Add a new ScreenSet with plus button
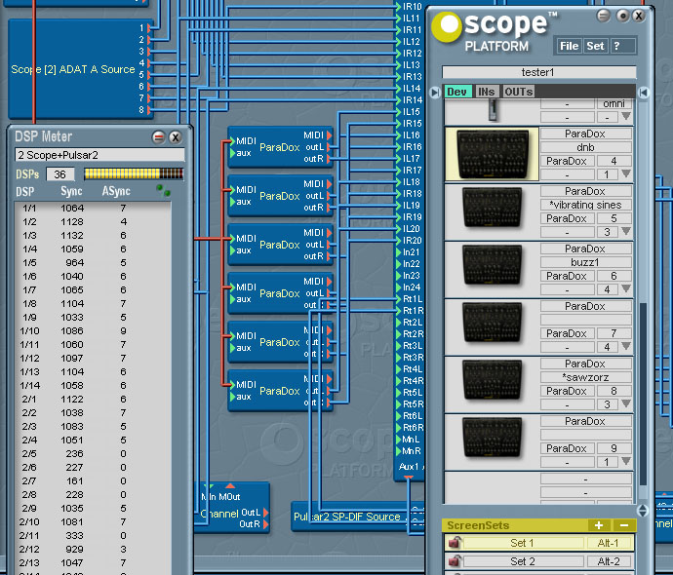 coord(599,525)
